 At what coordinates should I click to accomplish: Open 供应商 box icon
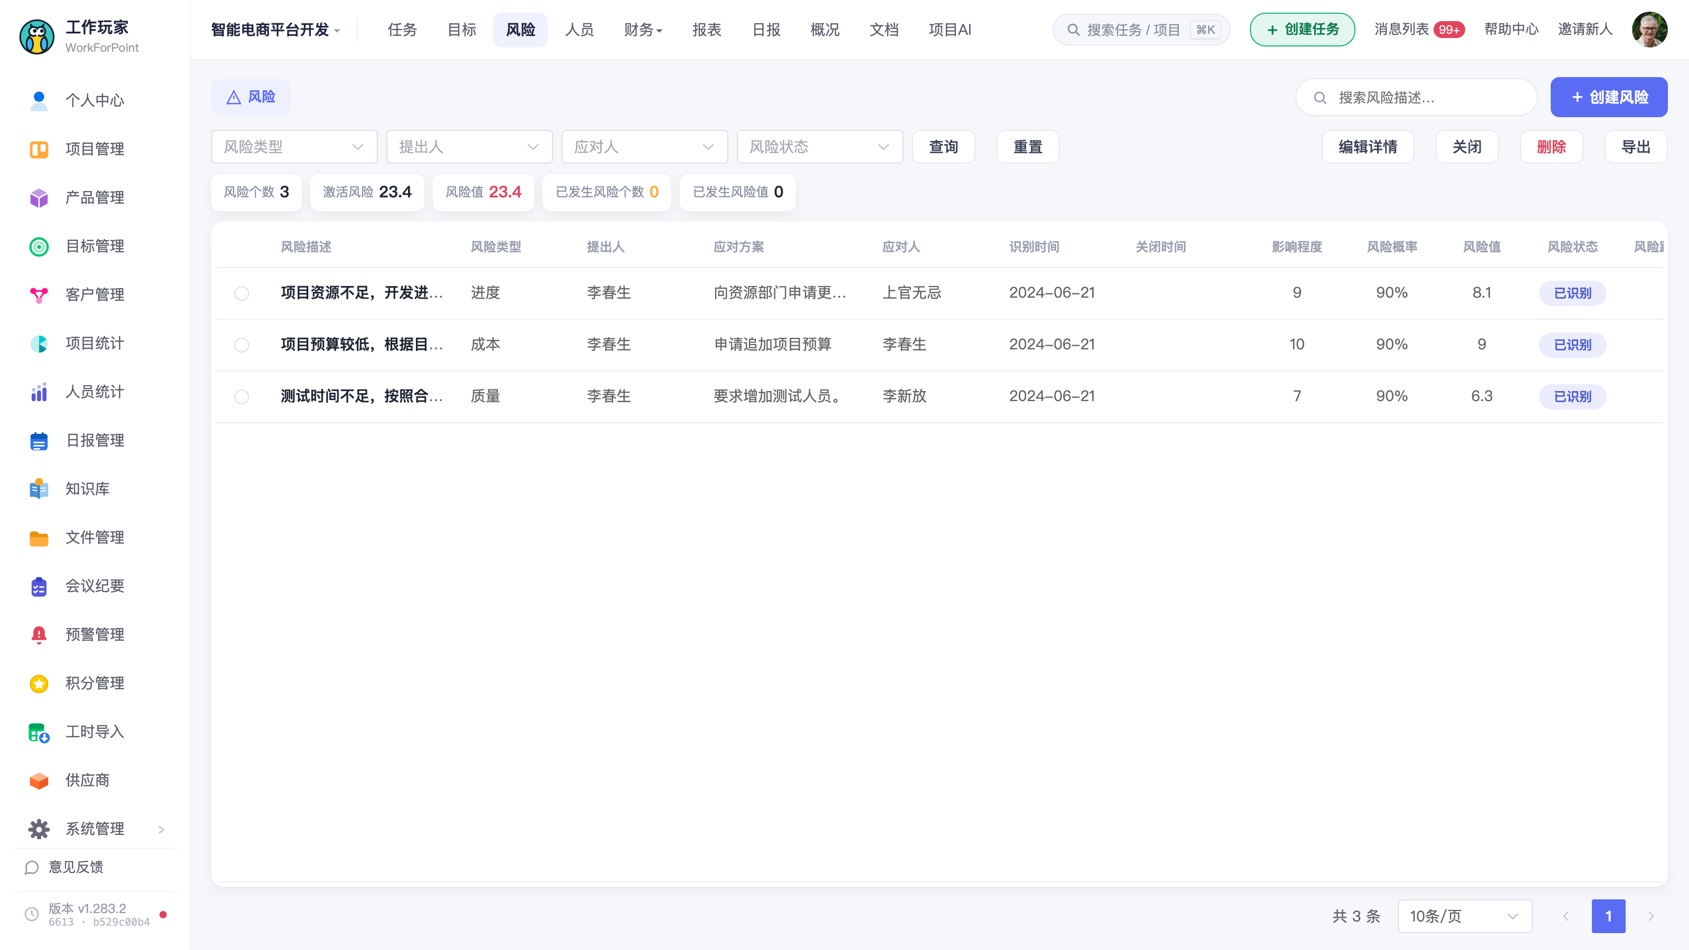(x=39, y=780)
